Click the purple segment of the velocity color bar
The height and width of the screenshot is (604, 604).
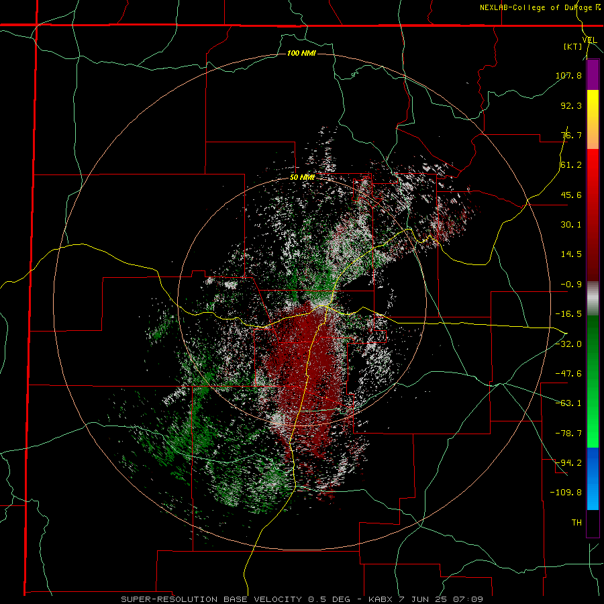click(x=593, y=74)
